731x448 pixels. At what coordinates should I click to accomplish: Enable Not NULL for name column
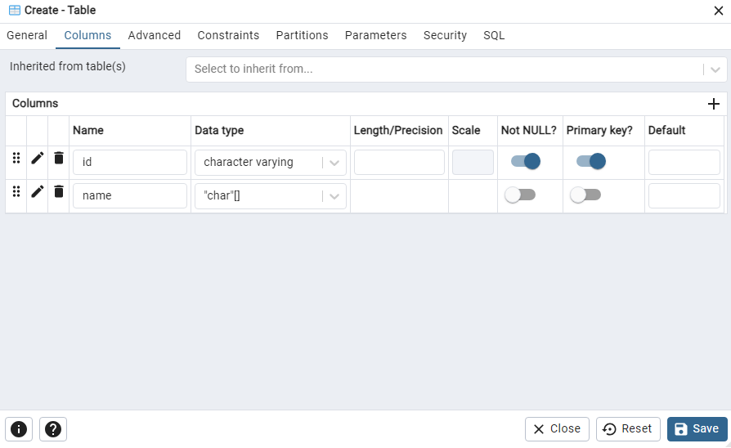[520, 195]
